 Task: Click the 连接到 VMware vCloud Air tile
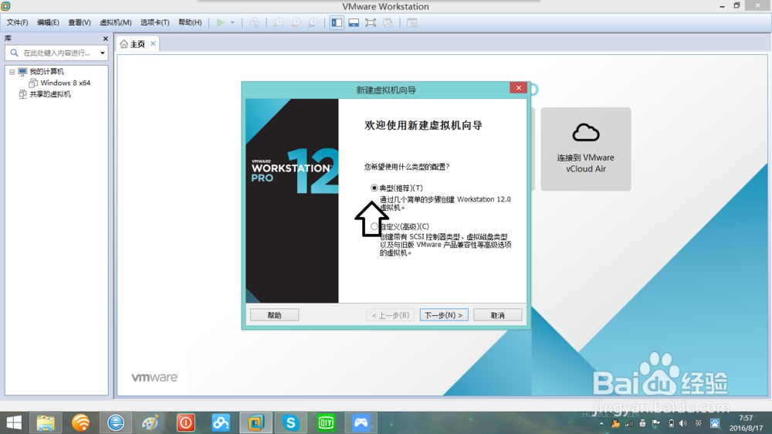[586, 149]
